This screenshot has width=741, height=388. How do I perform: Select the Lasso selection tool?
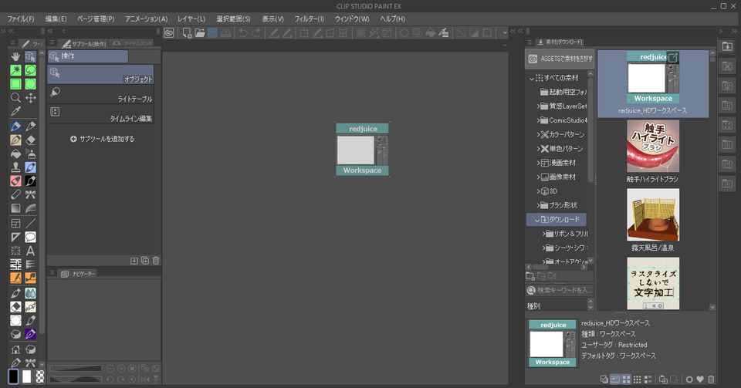[31, 70]
